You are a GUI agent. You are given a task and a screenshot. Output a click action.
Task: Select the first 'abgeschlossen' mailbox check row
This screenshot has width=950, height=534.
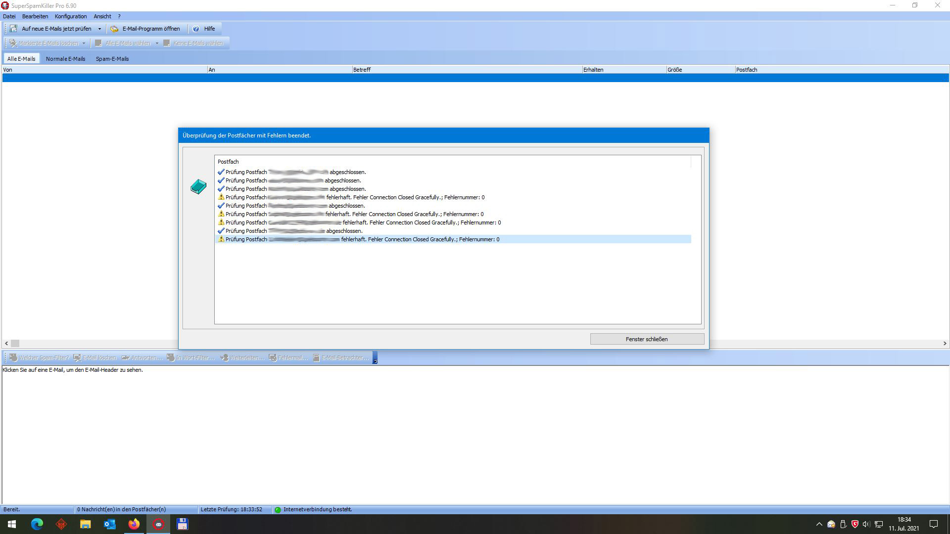[x=453, y=172]
